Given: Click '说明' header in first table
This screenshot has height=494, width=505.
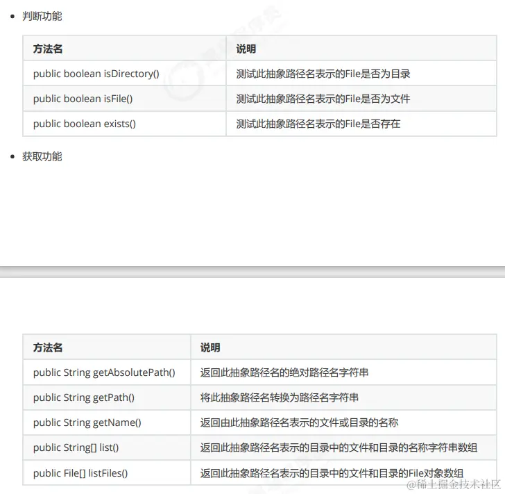Looking at the screenshot, I should tap(246, 49).
